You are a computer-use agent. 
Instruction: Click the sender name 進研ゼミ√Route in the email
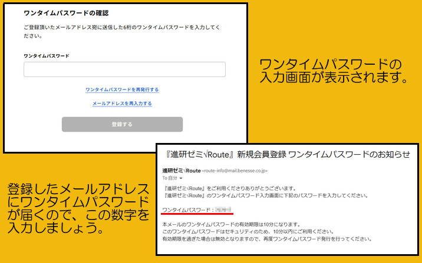click(x=182, y=171)
